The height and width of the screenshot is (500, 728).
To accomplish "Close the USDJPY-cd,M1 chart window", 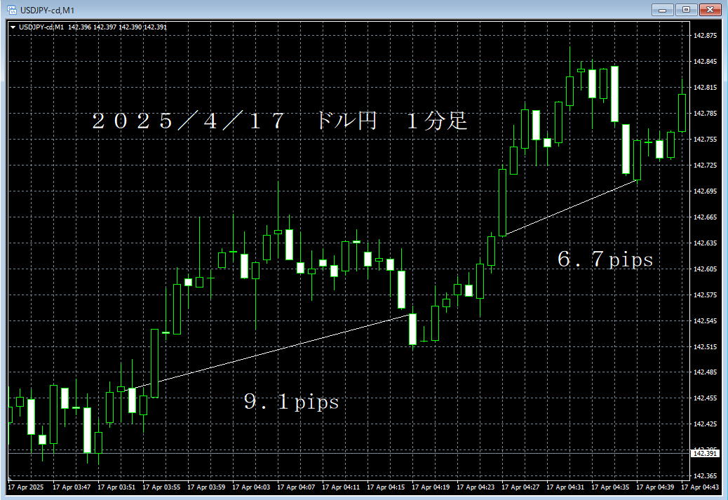I will coord(710,10).
